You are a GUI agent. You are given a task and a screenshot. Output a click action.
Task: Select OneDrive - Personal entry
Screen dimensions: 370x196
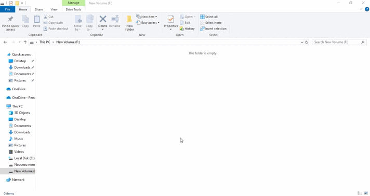coord(21,97)
